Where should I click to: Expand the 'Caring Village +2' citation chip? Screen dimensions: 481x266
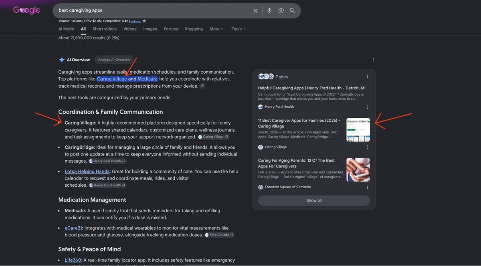[x=213, y=137]
